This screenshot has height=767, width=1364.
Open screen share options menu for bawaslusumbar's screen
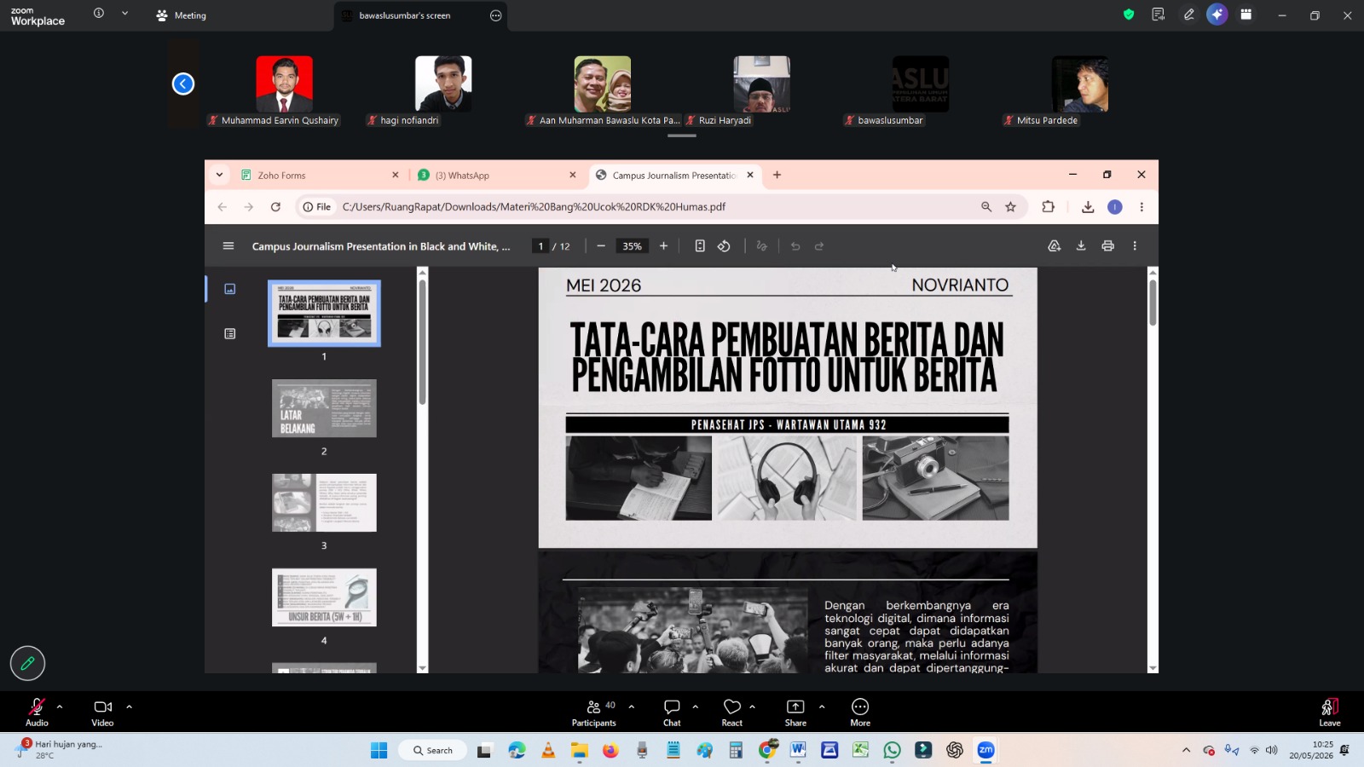click(495, 15)
